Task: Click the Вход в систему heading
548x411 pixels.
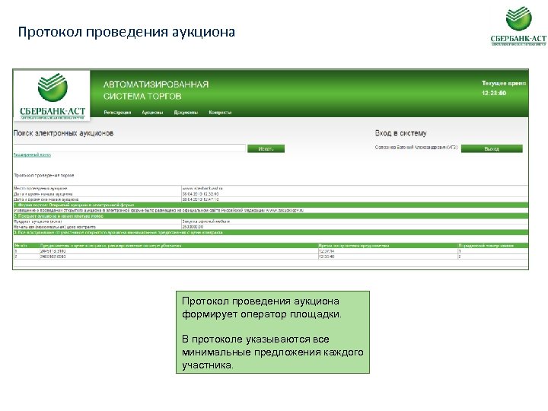Action: pyautogui.click(x=401, y=133)
